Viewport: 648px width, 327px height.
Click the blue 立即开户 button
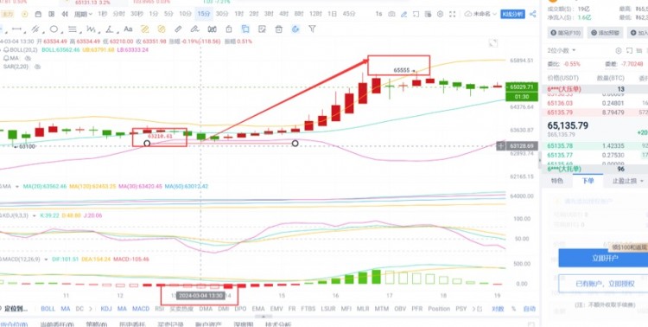point(605,259)
